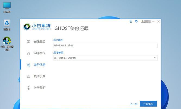The image size is (181, 109).
Task: Open the 此电脑 desktop icon
Action: 7,7
